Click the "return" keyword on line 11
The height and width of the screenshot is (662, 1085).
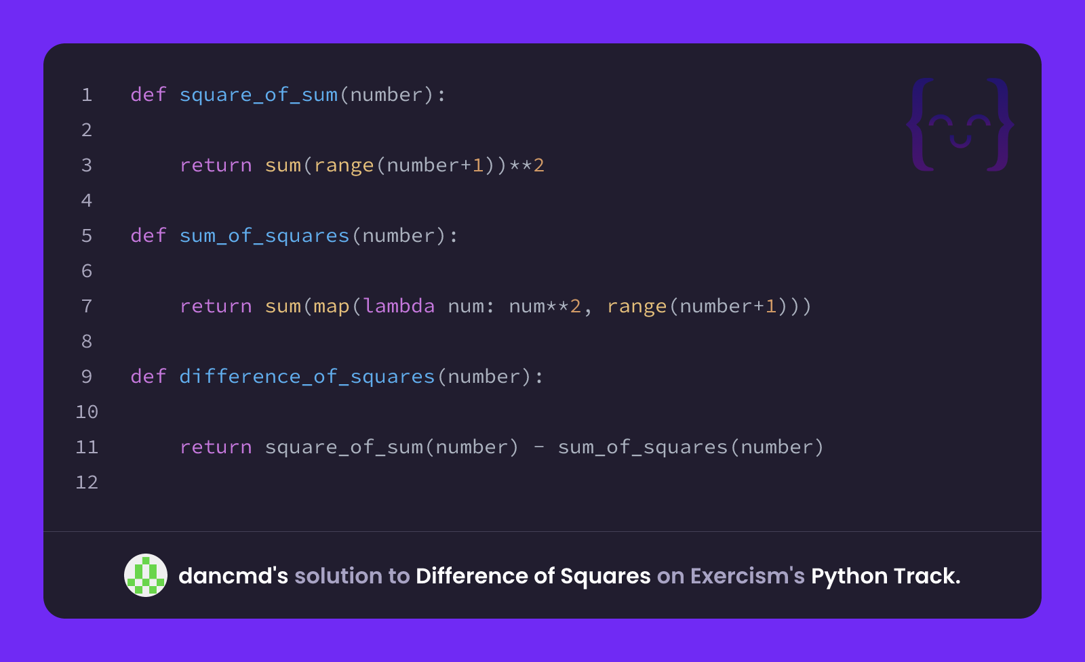216,447
